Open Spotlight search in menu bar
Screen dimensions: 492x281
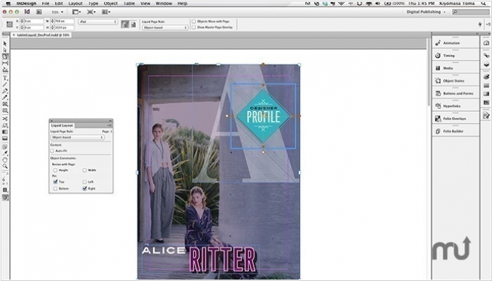click(484, 3)
